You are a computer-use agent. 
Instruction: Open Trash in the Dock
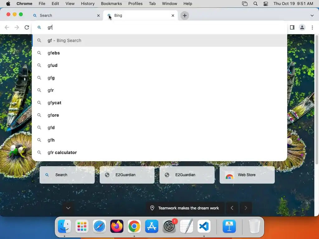pyautogui.click(x=254, y=226)
